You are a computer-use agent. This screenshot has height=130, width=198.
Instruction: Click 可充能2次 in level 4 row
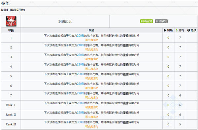pos(91,69)
